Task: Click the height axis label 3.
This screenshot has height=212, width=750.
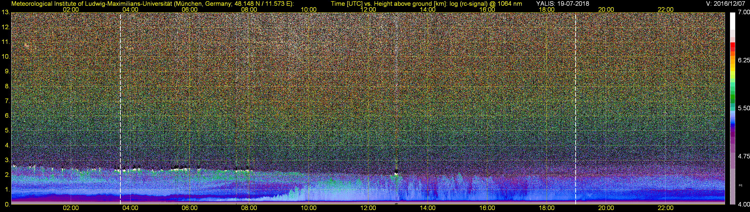Action: (7, 160)
